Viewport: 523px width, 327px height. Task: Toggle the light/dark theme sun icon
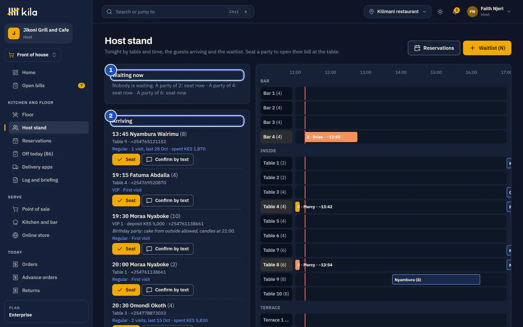pyautogui.click(x=440, y=12)
